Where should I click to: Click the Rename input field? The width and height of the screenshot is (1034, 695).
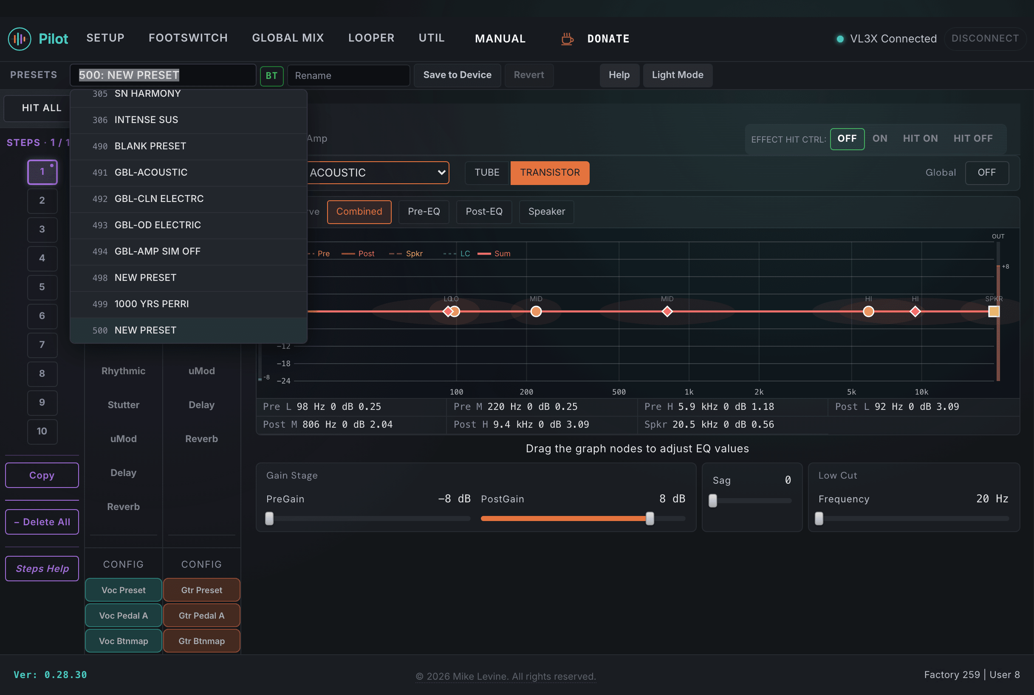349,76
